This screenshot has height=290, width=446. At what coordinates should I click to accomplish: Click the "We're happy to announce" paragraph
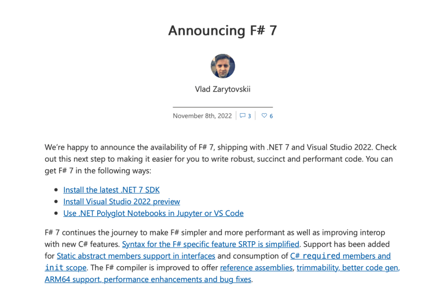[x=220, y=159]
